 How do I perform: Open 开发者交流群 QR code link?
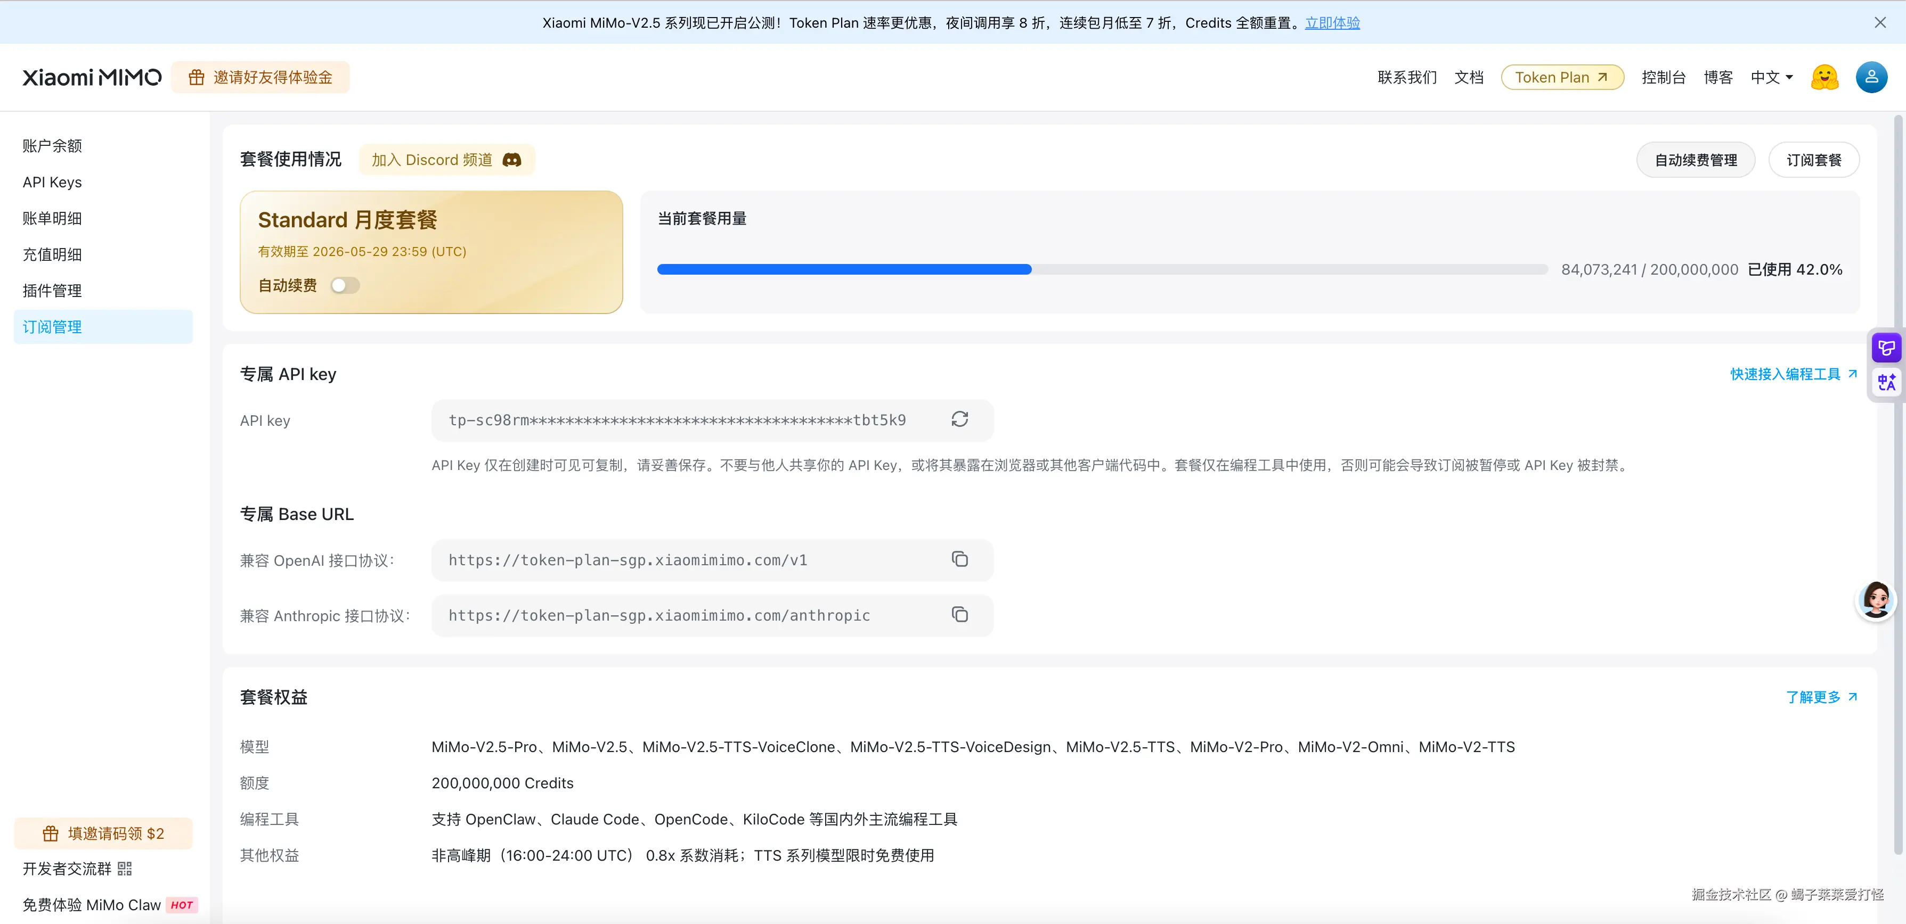point(77,869)
